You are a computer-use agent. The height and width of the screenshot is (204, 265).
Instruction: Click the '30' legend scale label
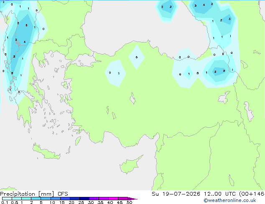91,202
